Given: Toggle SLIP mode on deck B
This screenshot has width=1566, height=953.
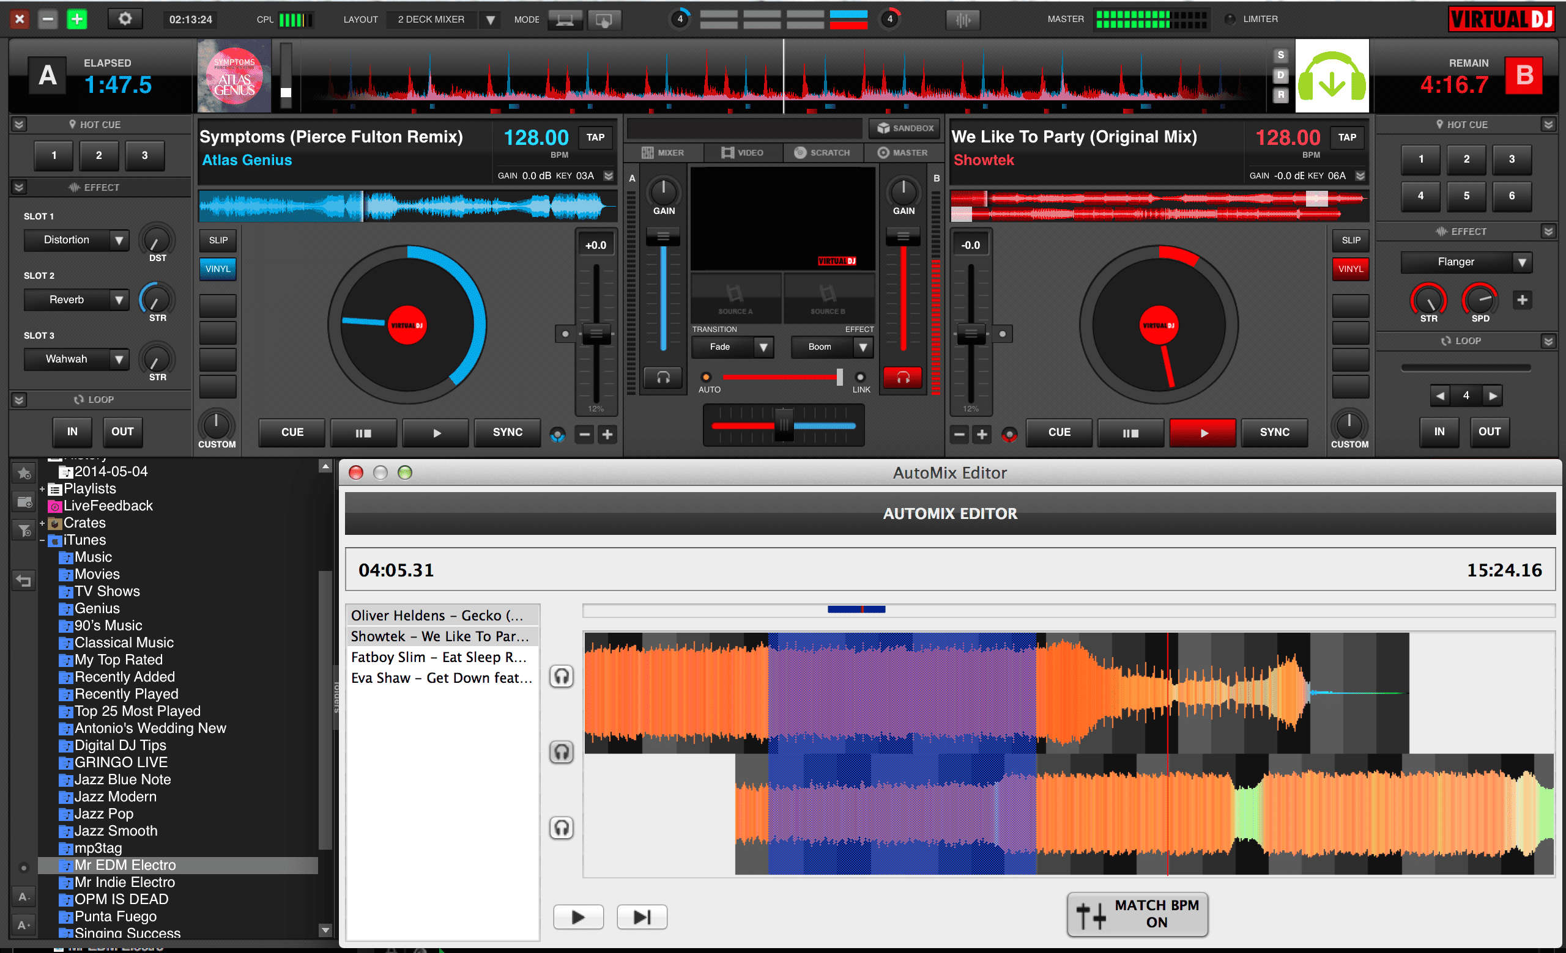Looking at the screenshot, I should click(x=1351, y=240).
